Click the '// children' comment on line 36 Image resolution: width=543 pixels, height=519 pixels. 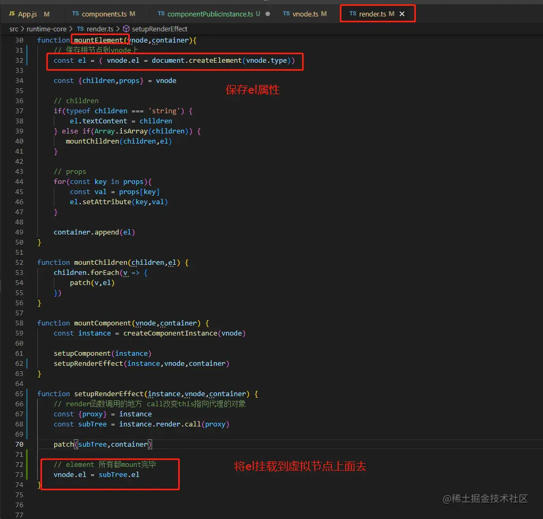tap(76, 101)
